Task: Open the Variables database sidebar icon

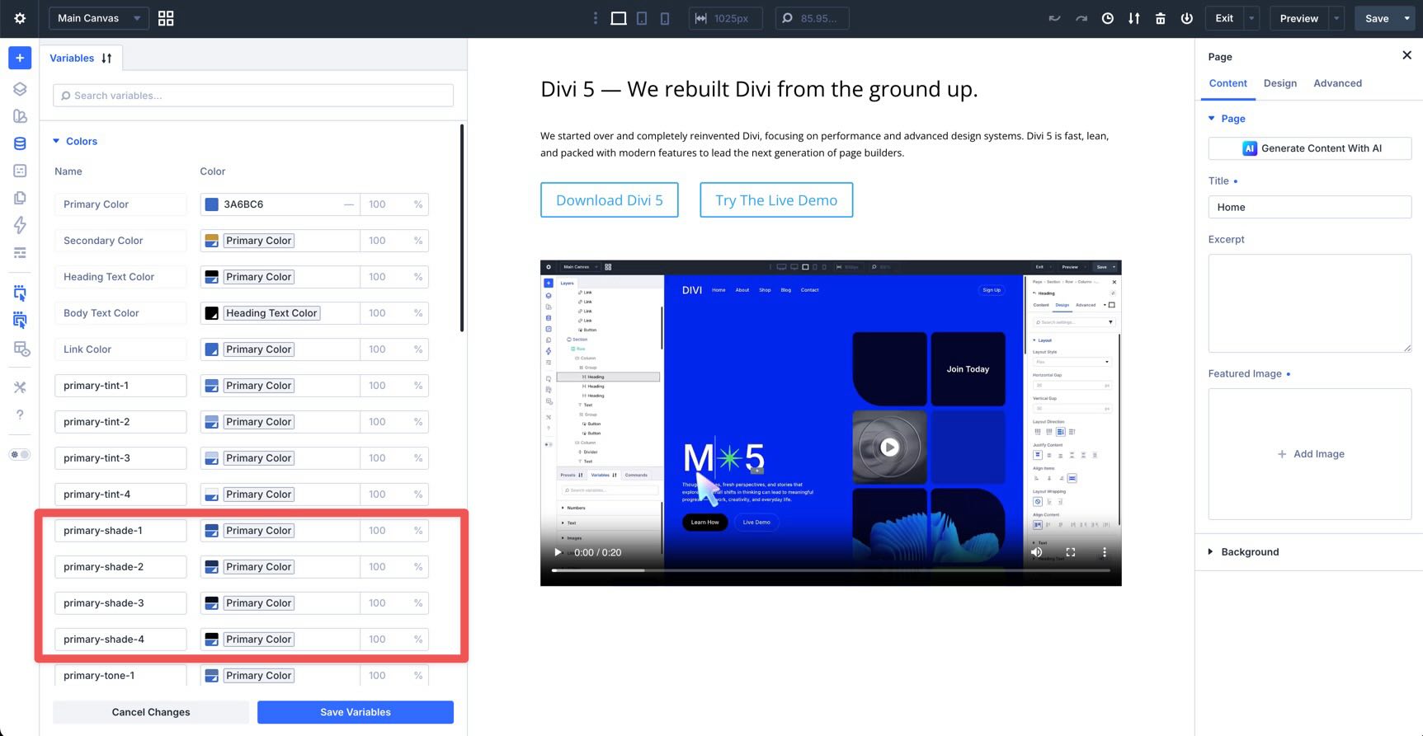Action: point(20,143)
